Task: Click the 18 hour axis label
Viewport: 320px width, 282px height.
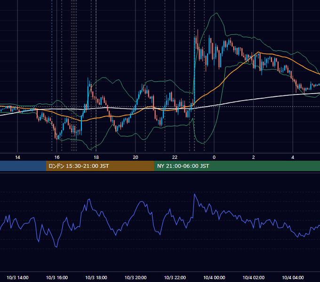Action: coord(96,157)
